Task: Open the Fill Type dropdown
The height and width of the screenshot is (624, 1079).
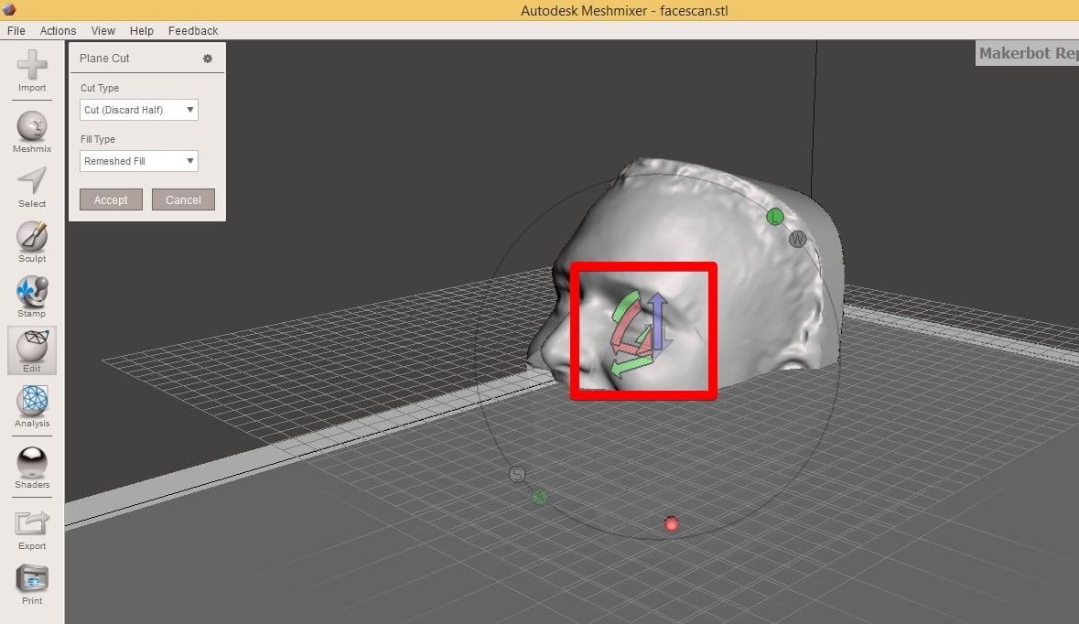Action: tap(139, 161)
